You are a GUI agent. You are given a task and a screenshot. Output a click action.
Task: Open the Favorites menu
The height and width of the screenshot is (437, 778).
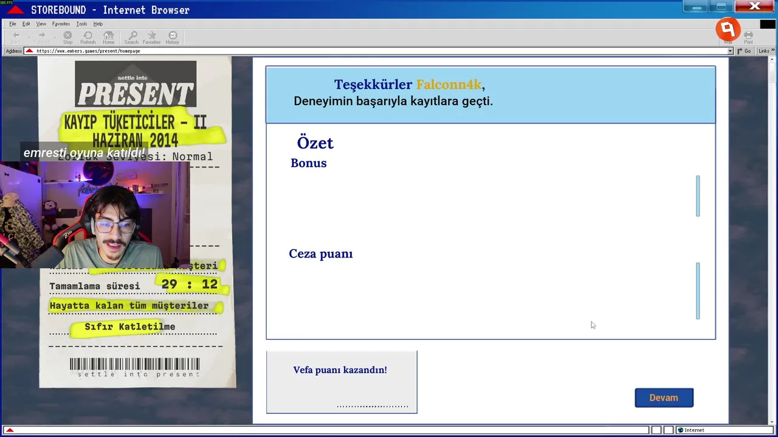coord(61,24)
